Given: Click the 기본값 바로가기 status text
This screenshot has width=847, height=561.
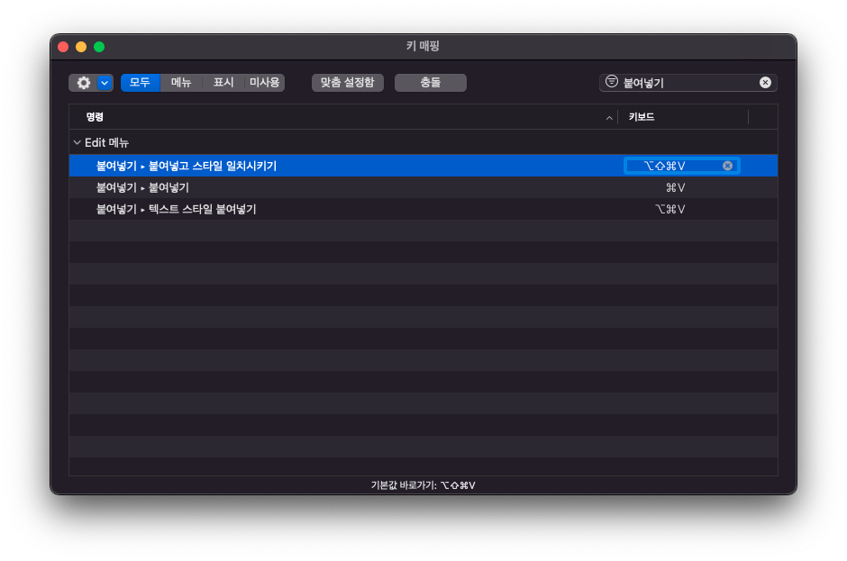Looking at the screenshot, I should coord(423,485).
